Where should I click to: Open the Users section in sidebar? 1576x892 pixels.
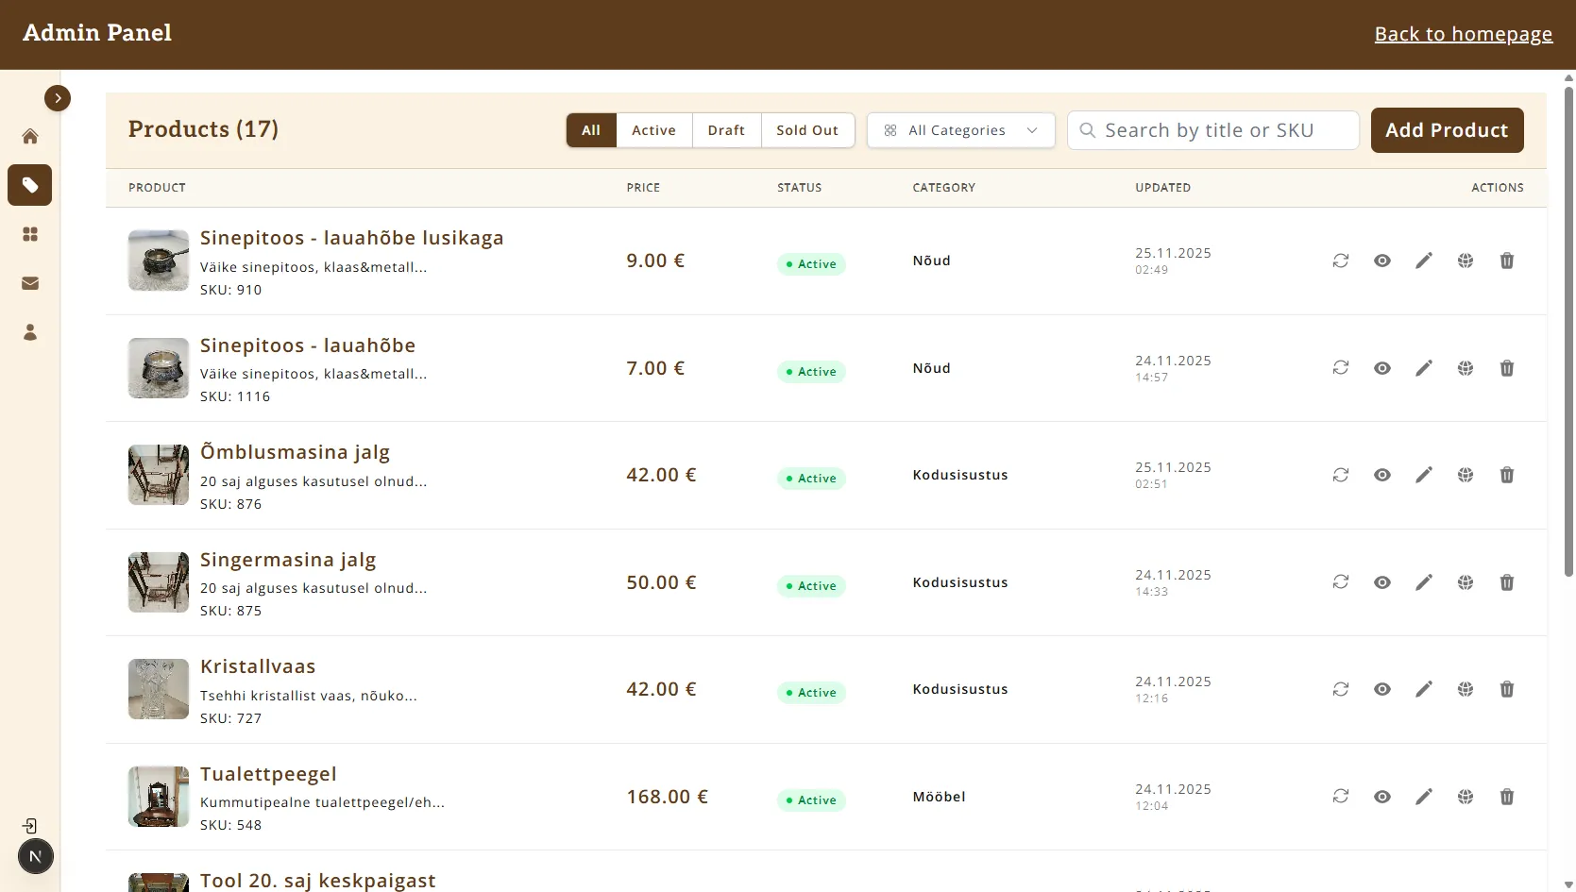29,332
